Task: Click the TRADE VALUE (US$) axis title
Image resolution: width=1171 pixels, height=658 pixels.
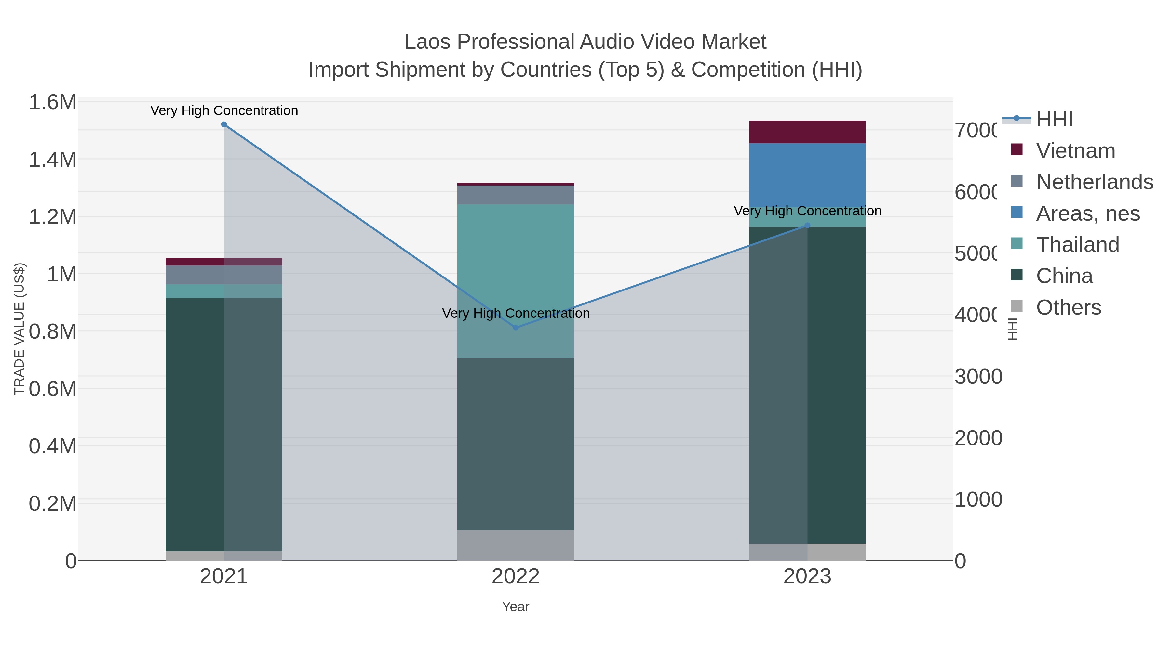Action: (x=19, y=329)
